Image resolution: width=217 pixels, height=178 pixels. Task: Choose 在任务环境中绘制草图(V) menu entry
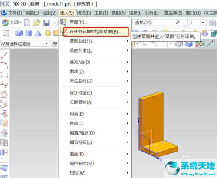pyautogui.click(x=96, y=32)
